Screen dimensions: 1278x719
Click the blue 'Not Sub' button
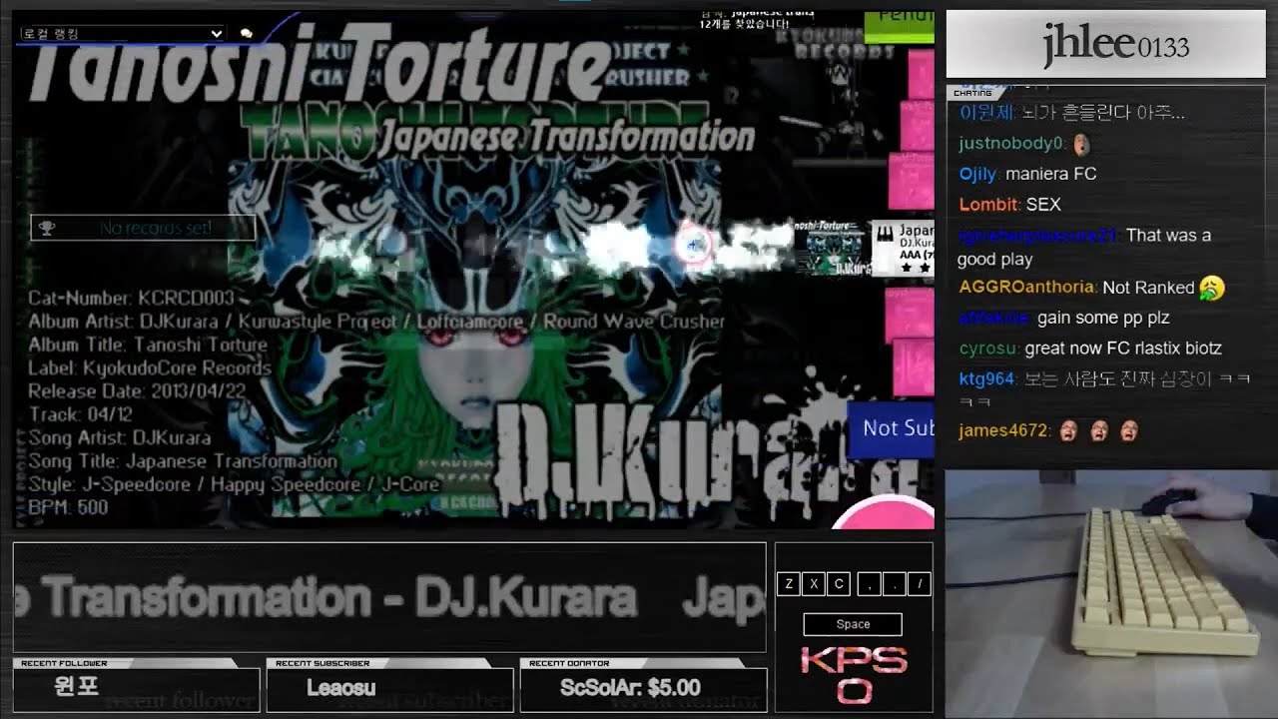[x=891, y=428]
